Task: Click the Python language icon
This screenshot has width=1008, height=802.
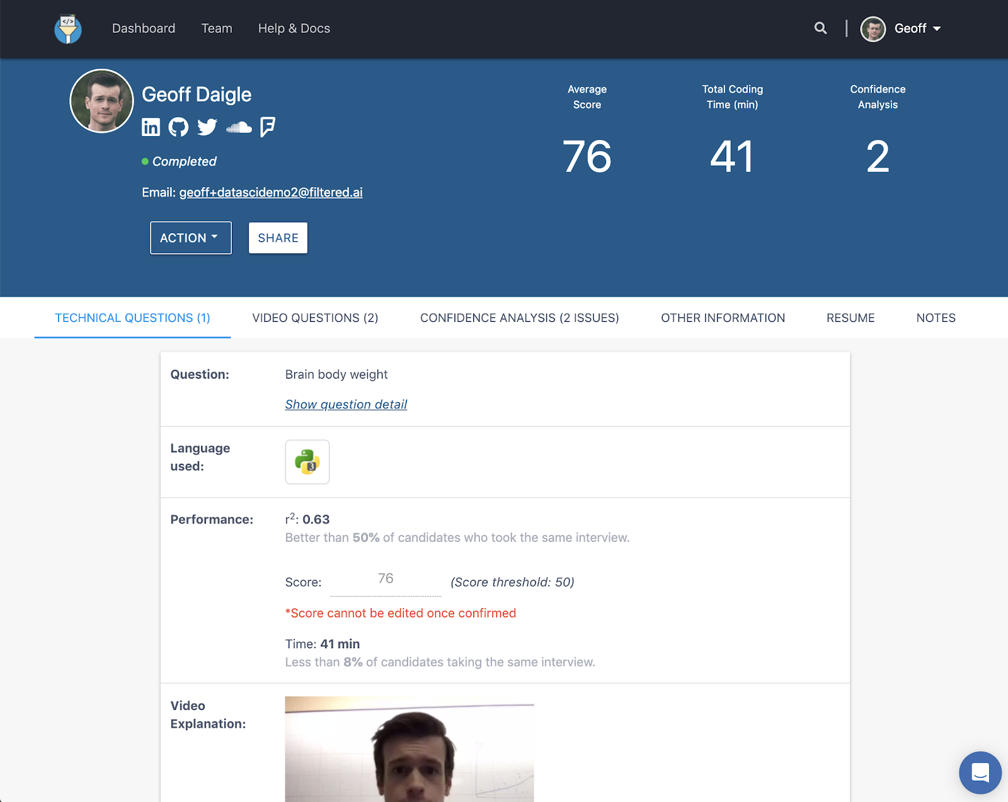Action: coord(307,462)
